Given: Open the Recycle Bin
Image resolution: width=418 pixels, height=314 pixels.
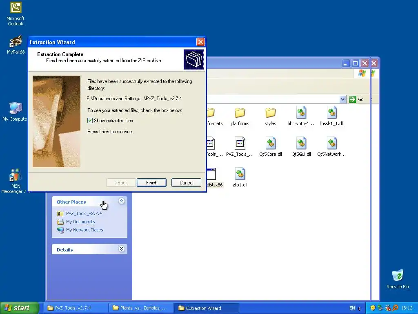Looking at the screenshot, I should [x=398, y=279].
